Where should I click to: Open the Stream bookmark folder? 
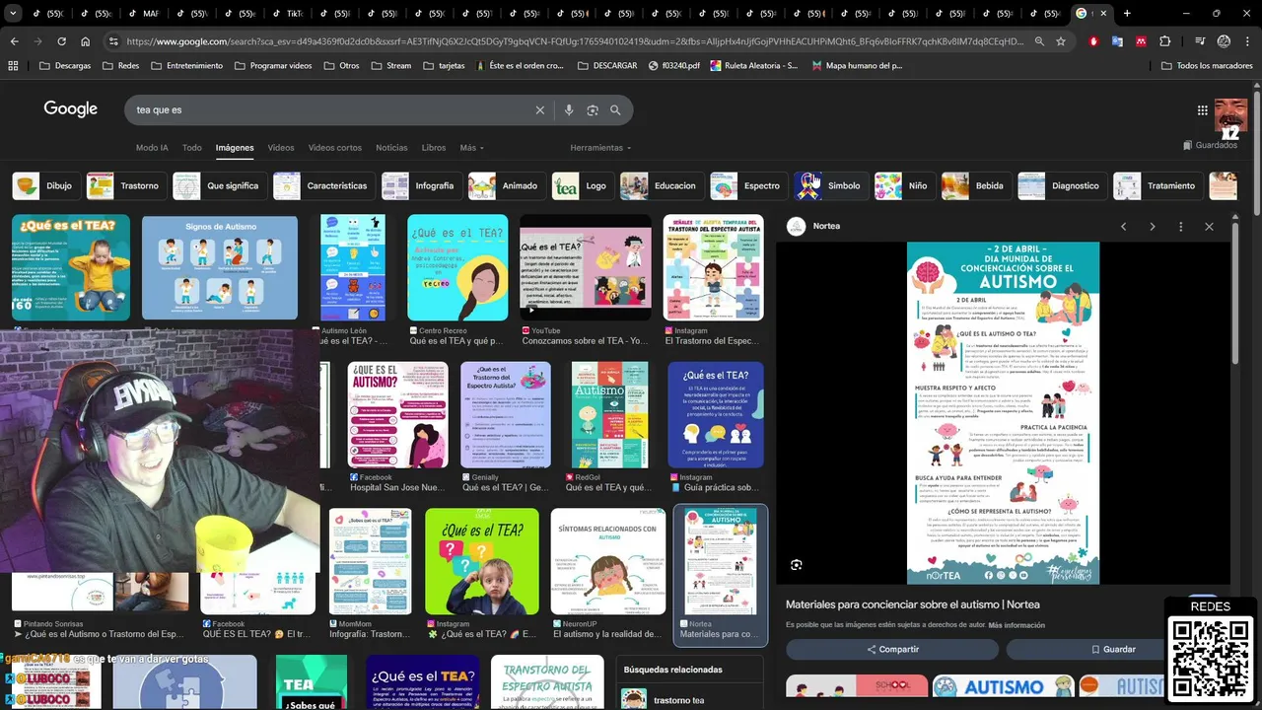(x=390, y=66)
